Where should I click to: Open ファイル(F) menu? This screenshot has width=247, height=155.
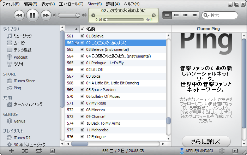tap(11, 4)
